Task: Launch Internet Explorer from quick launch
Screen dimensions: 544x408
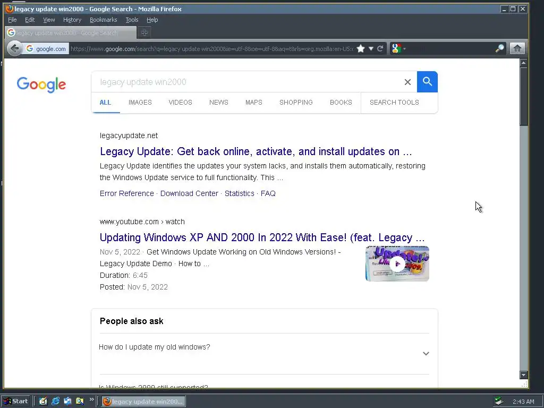Action: click(55, 402)
